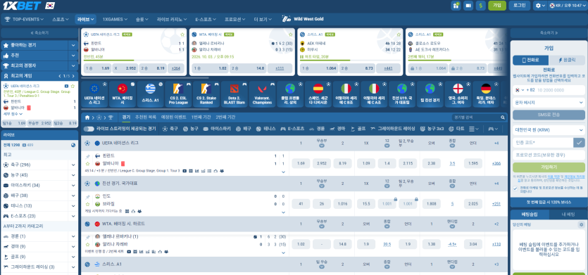Screen dimensions: 588x275
Task: Select the UEFA 네이션스 리그 league tile
Action: tap(94, 94)
